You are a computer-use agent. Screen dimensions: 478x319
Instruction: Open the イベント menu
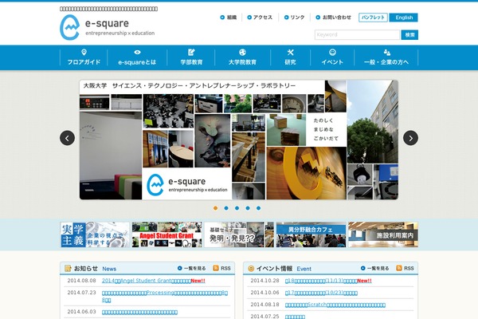pyautogui.click(x=332, y=57)
